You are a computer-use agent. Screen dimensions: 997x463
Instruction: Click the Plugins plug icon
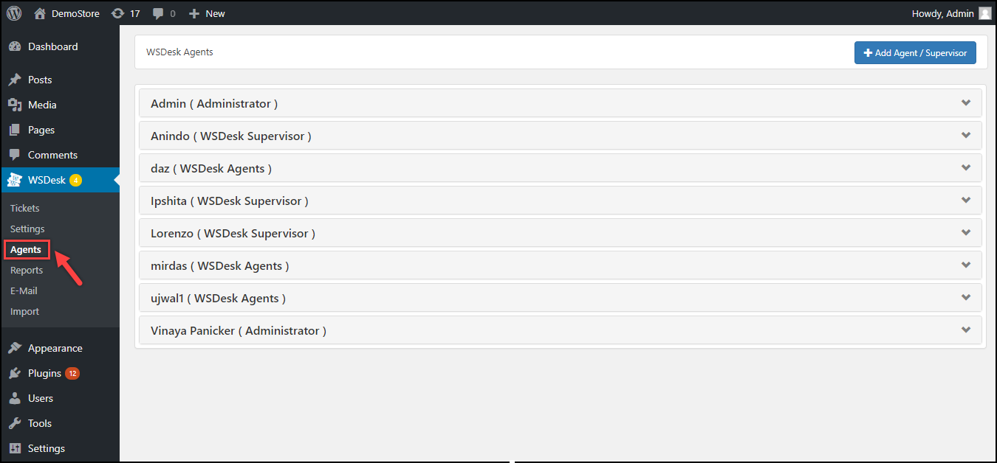(14, 373)
